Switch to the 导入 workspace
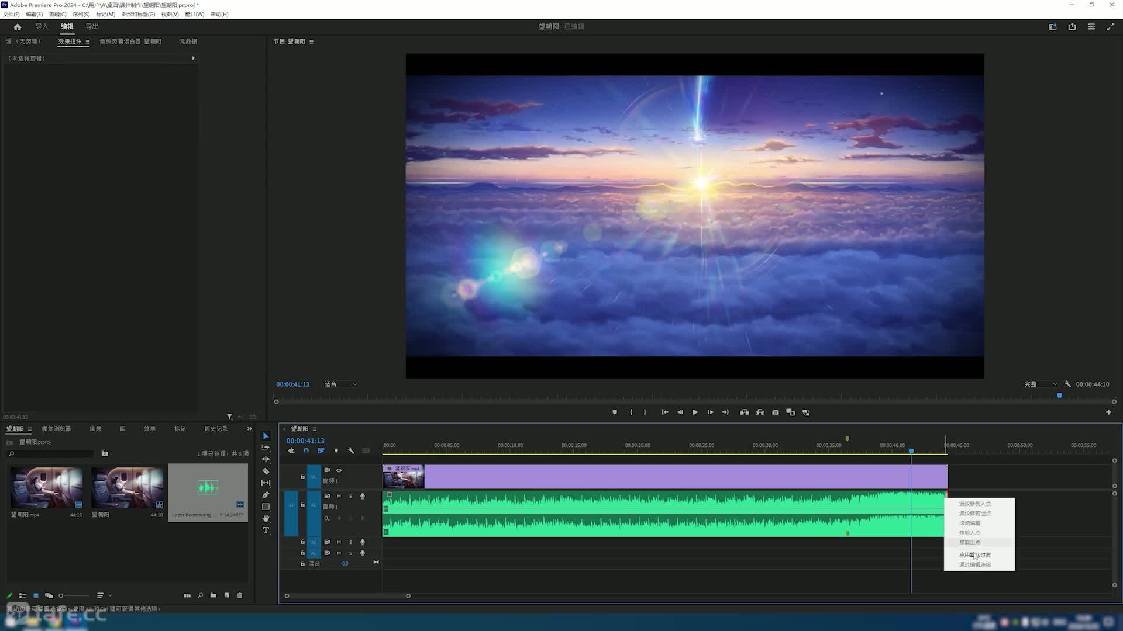The height and width of the screenshot is (631, 1123). (42, 27)
